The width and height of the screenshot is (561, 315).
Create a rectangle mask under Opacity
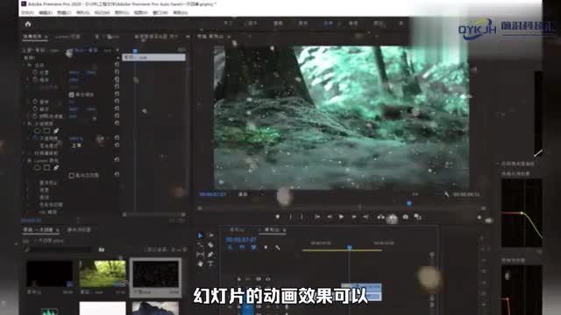pyautogui.click(x=46, y=130)
